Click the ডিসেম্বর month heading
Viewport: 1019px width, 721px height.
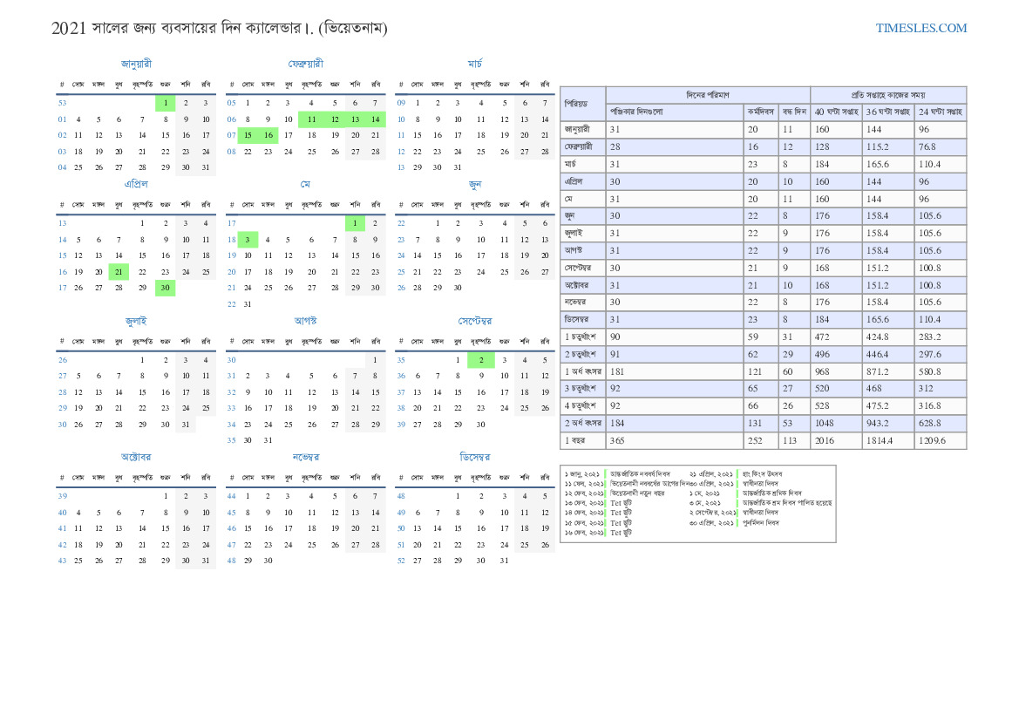475,457
